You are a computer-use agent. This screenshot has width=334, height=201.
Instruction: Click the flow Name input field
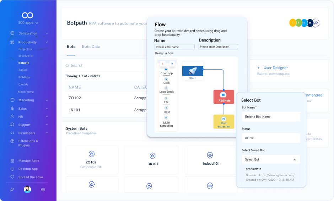pos(174,47)
